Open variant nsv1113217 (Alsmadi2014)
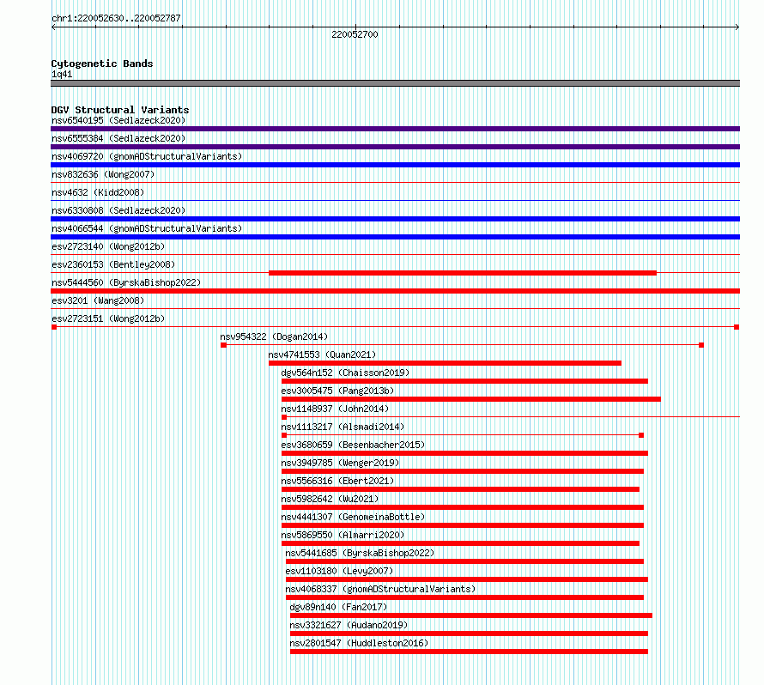 click(x=343, y=427)
